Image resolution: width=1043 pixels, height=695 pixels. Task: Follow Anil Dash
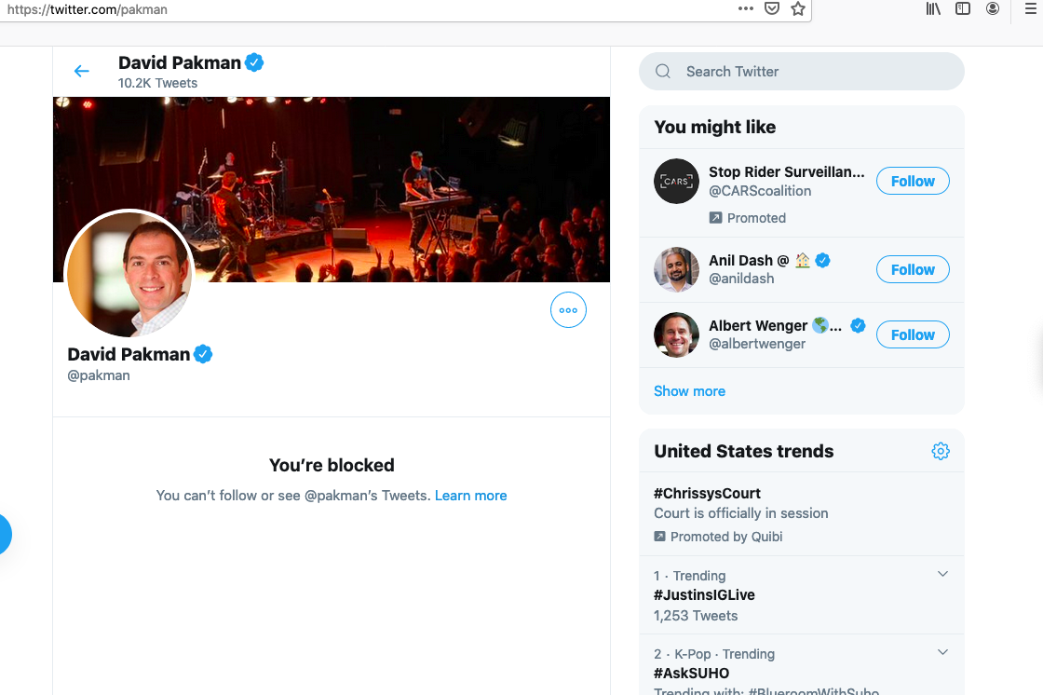(x=913, y=269)
